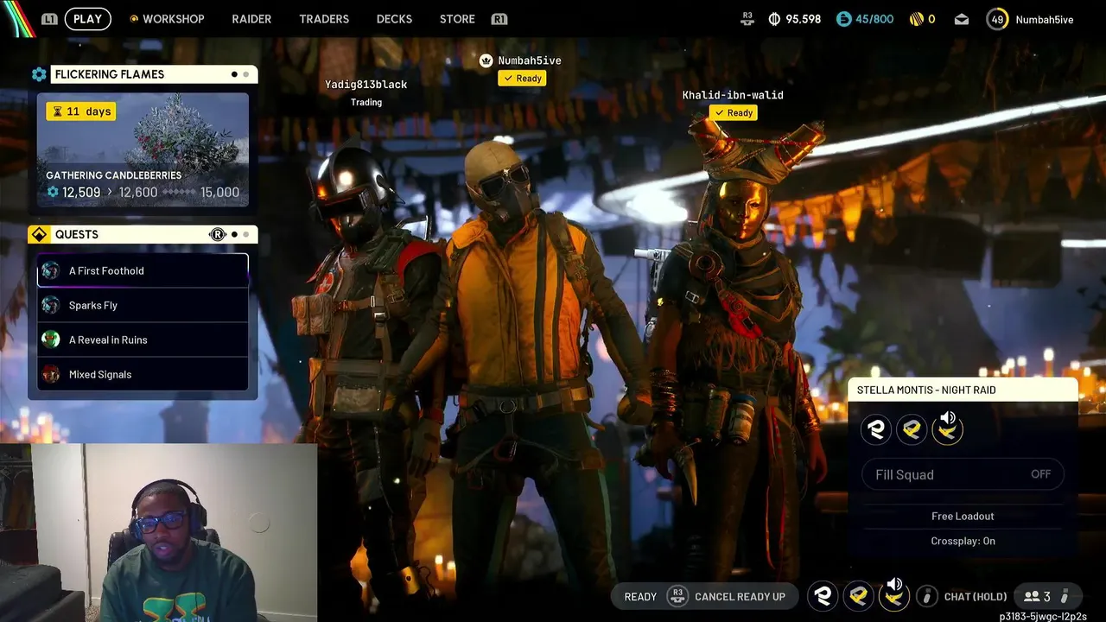The height and width of the screenshot is (622, 1106).
Task: Click the Trading status under Yadig813black
Action: click(x=366, y=102)
